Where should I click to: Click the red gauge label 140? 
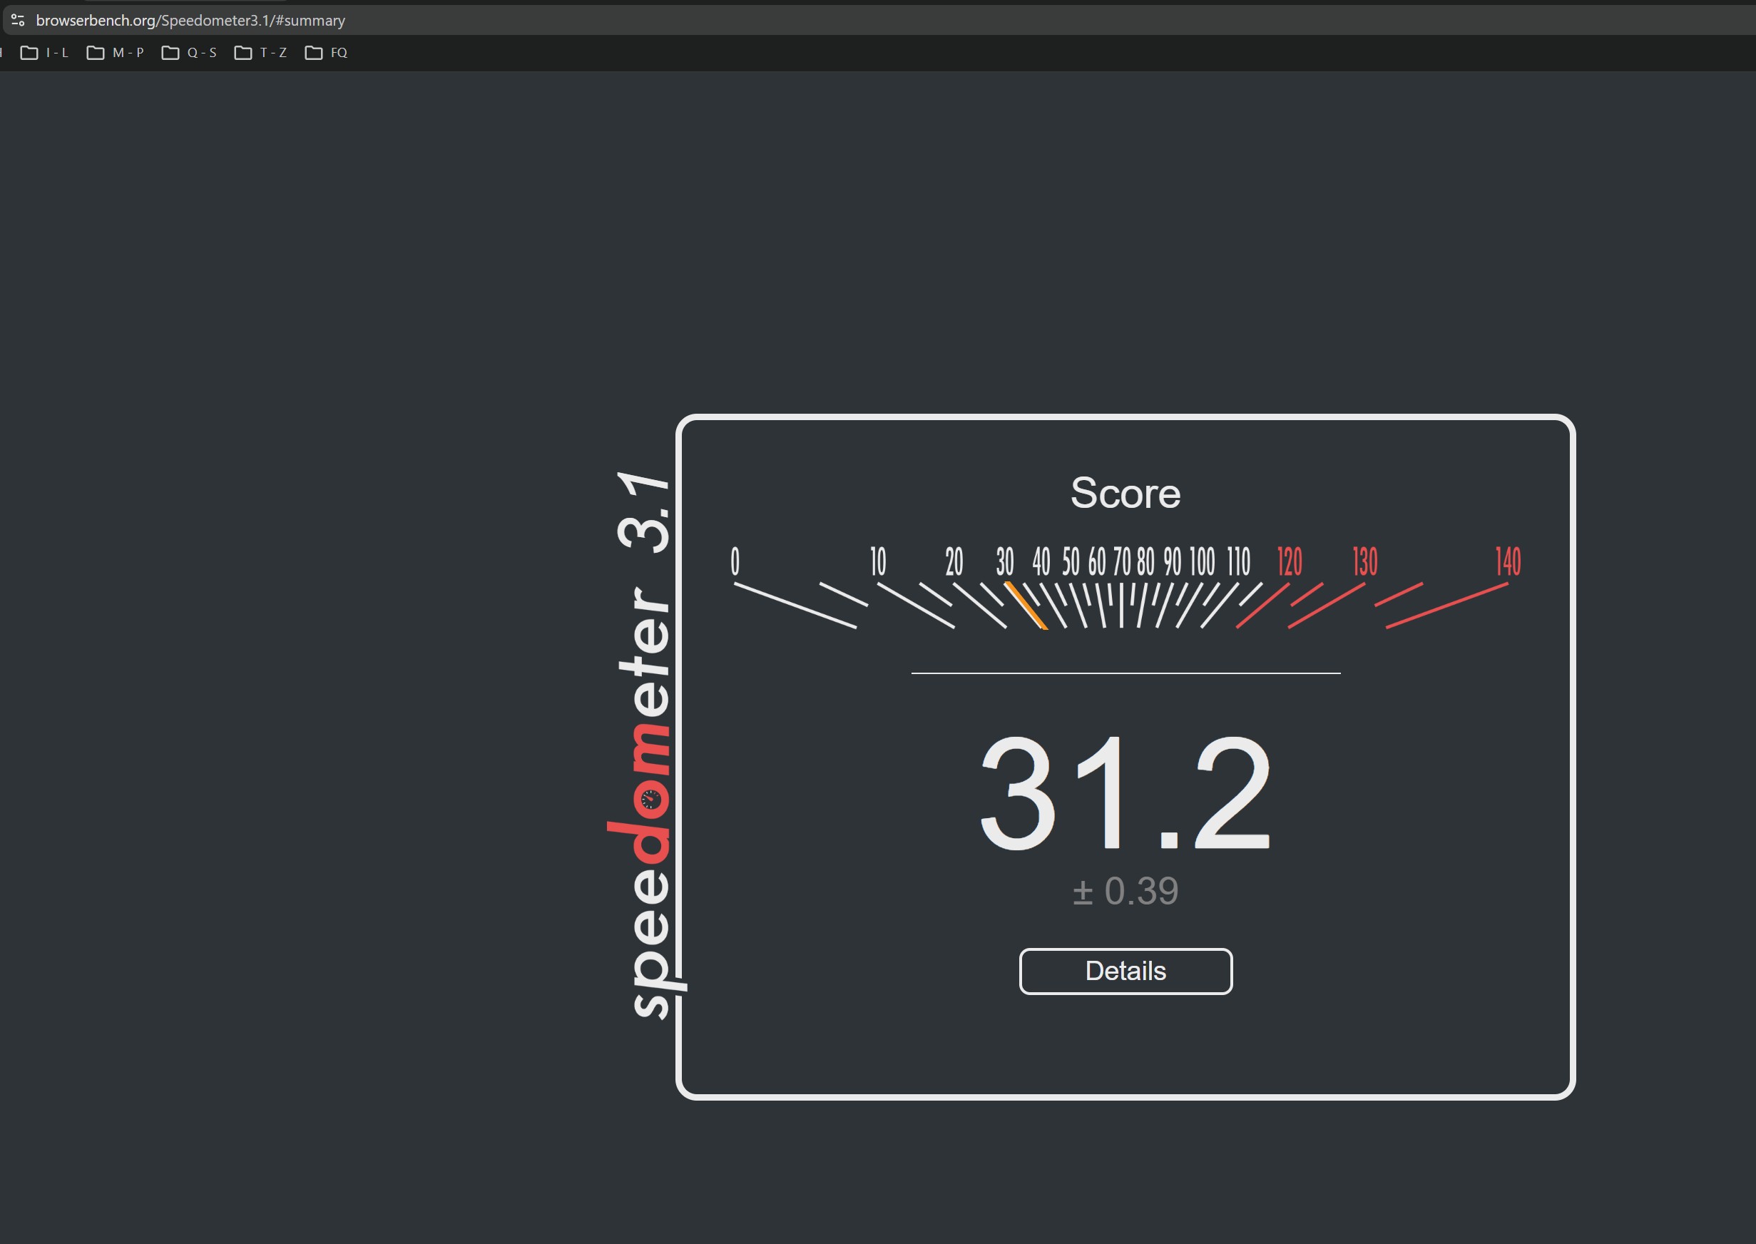point(1508,561)
